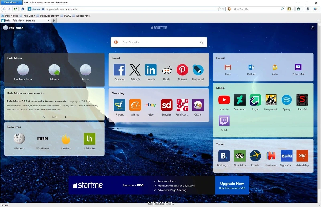Screen dimensions: 321x207
Task: Open the Facebook bookmark icon
Action: click(x=120, y=70)
